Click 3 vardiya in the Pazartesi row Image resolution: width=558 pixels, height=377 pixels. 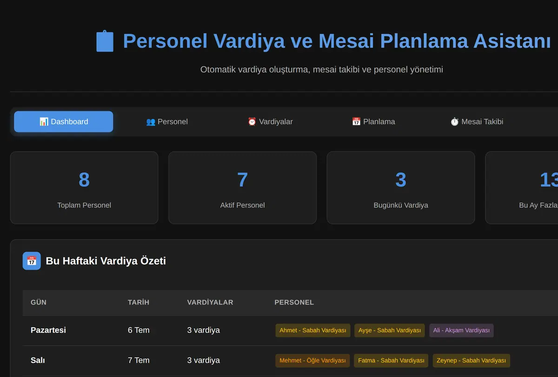204,331
